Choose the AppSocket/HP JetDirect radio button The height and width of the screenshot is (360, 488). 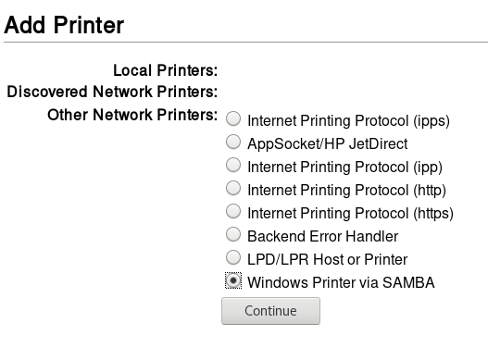pos(233,142)
